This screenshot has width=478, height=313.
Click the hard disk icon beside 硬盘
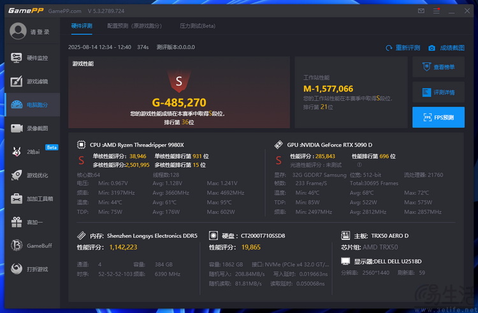point(214,236)
